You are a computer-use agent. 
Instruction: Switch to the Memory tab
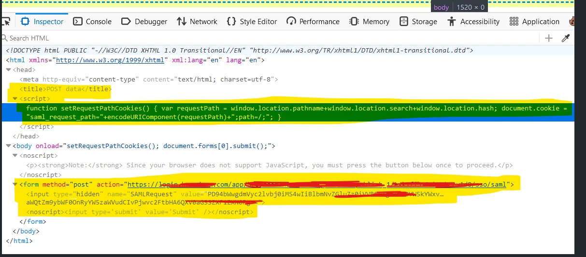[x=370, y=22]
